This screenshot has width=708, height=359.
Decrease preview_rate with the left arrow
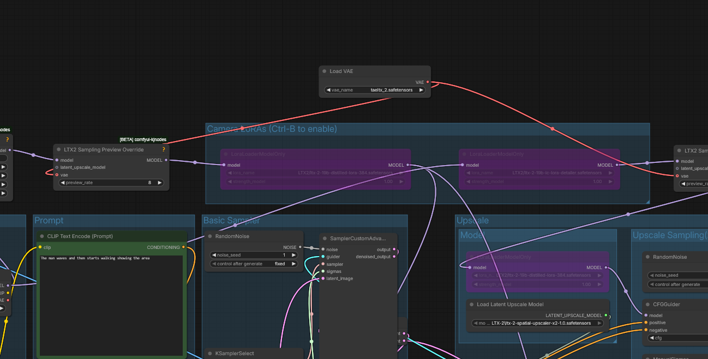pos(63,182)
